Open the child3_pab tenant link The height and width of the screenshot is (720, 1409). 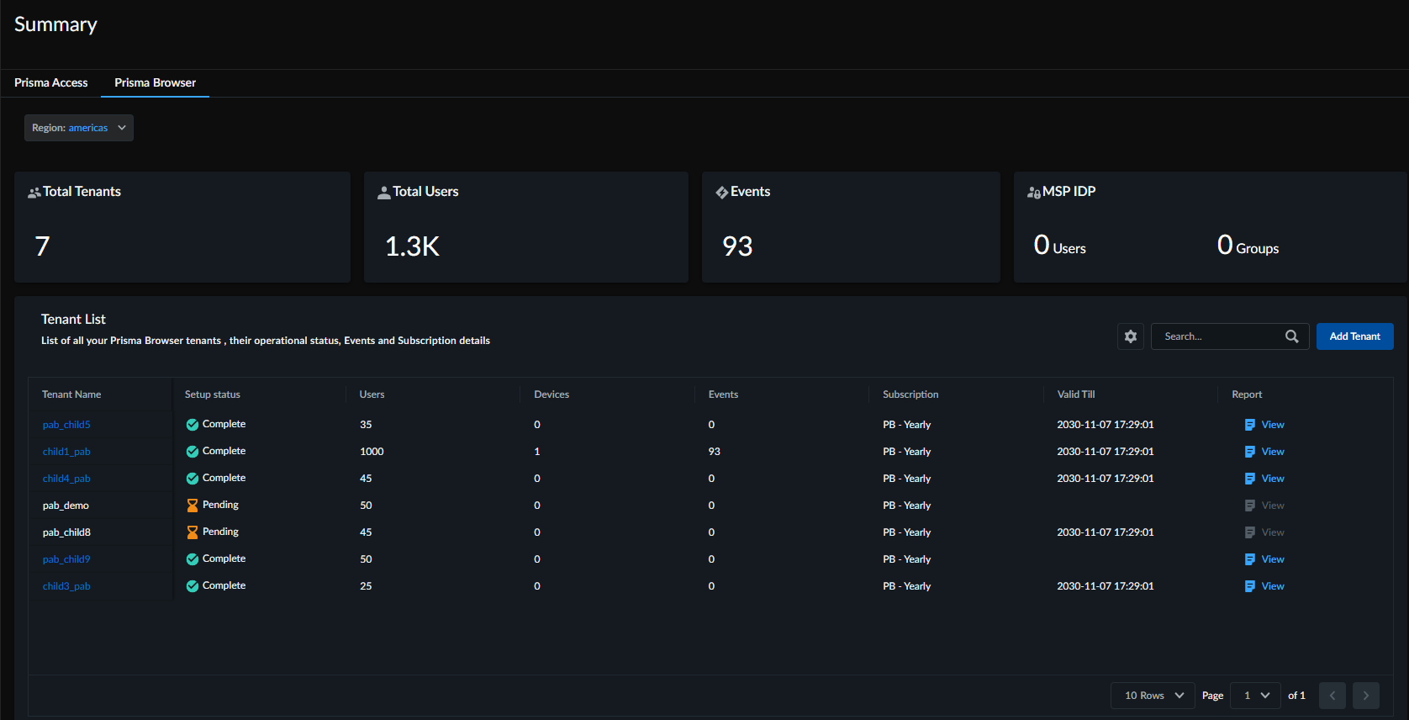click(66, 586)
